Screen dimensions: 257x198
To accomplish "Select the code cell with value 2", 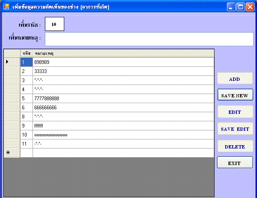I will tap(26, 71).
